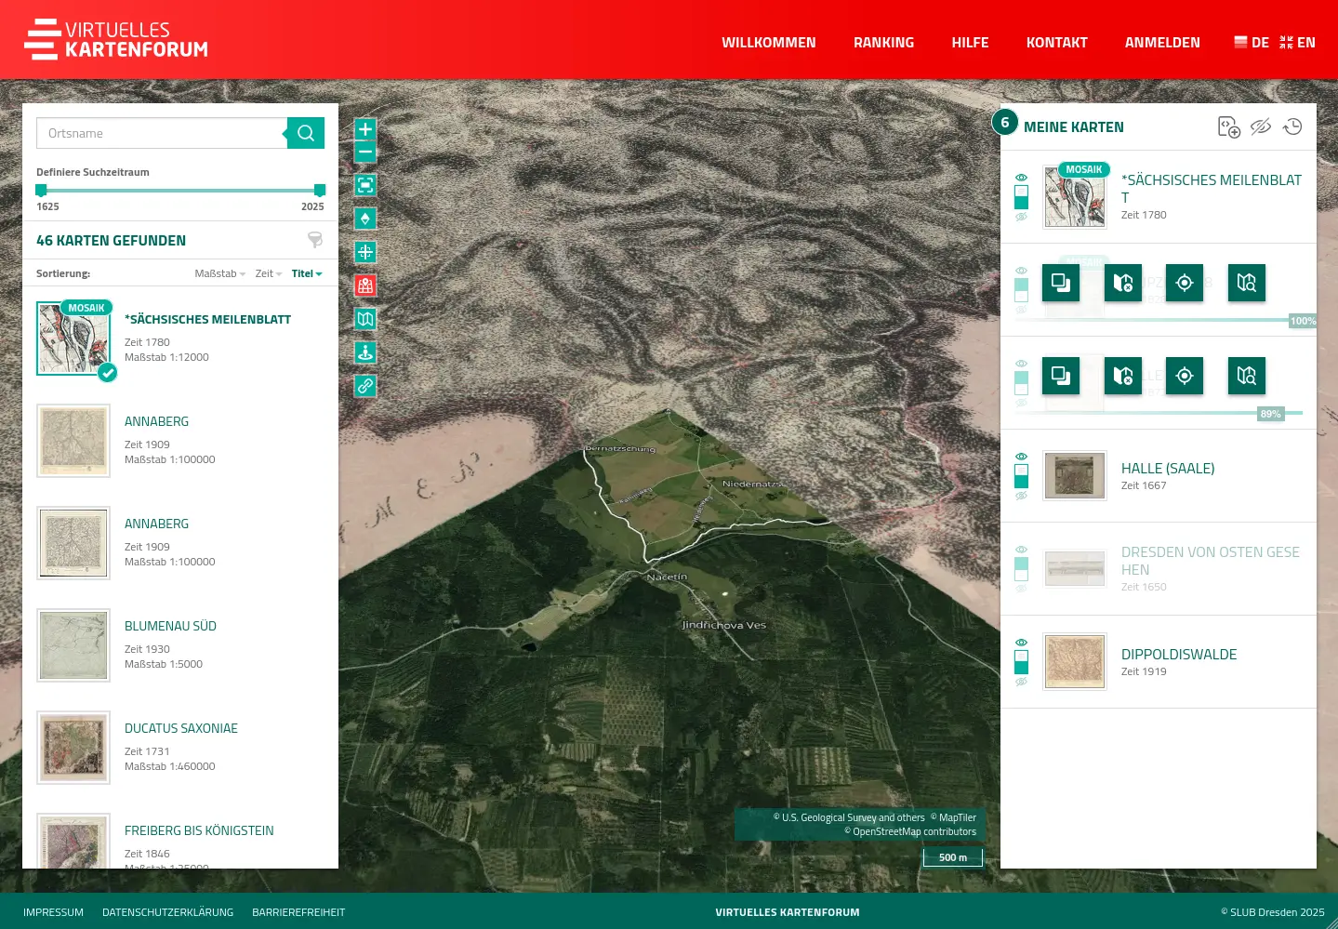This screenshot has width=1338, height=929.
Task: Sort results by Titel
Action: [307, 273]
